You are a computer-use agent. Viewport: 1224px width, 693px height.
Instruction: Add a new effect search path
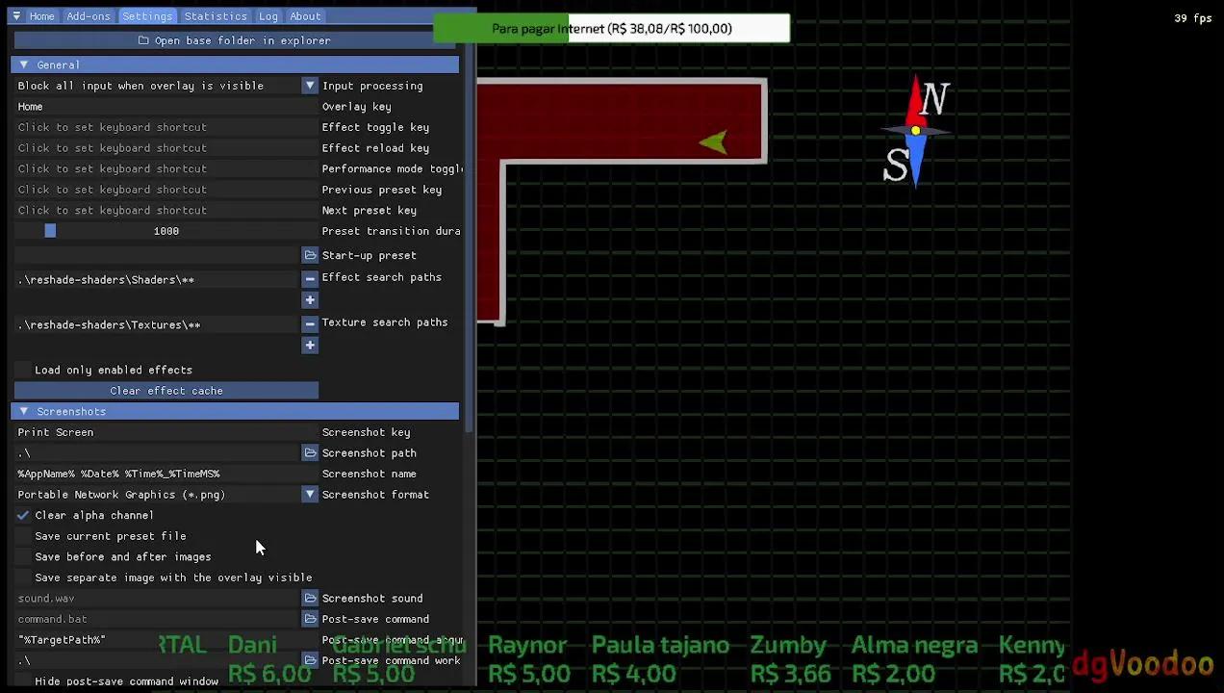point(310,300)
